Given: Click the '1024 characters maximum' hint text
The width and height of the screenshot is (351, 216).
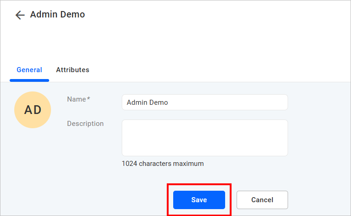Looking at the screenshot, I should click(163, 164).
